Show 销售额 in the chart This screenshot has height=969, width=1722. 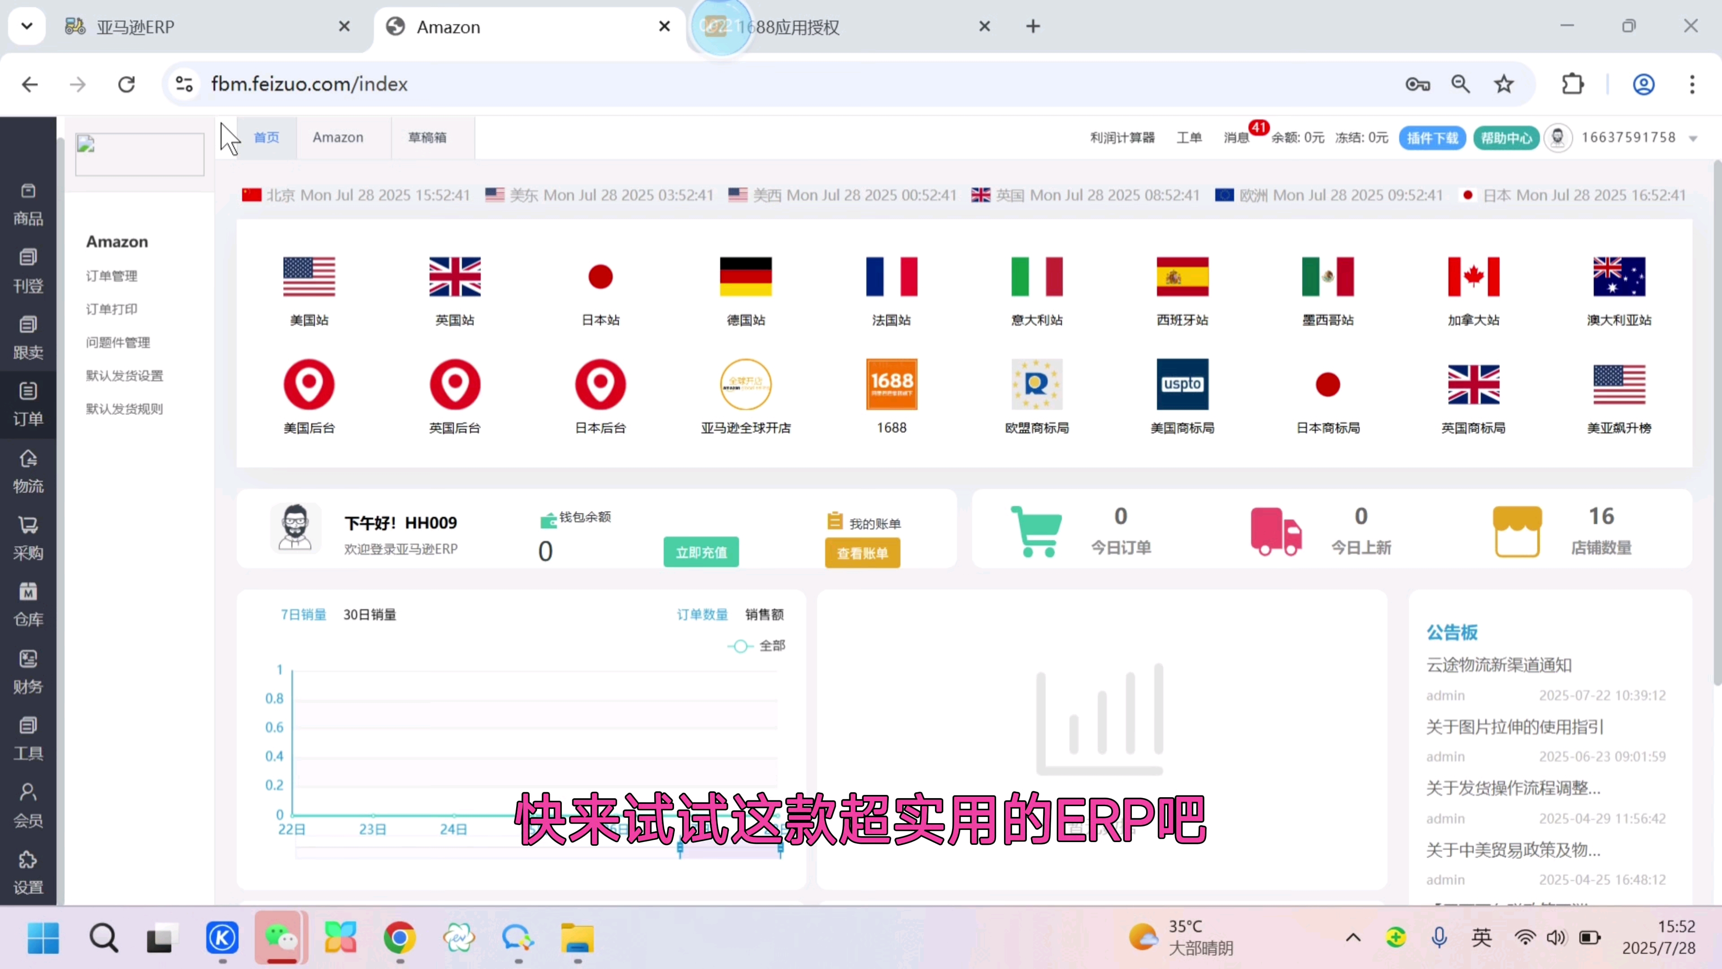(x=764, y=615)
